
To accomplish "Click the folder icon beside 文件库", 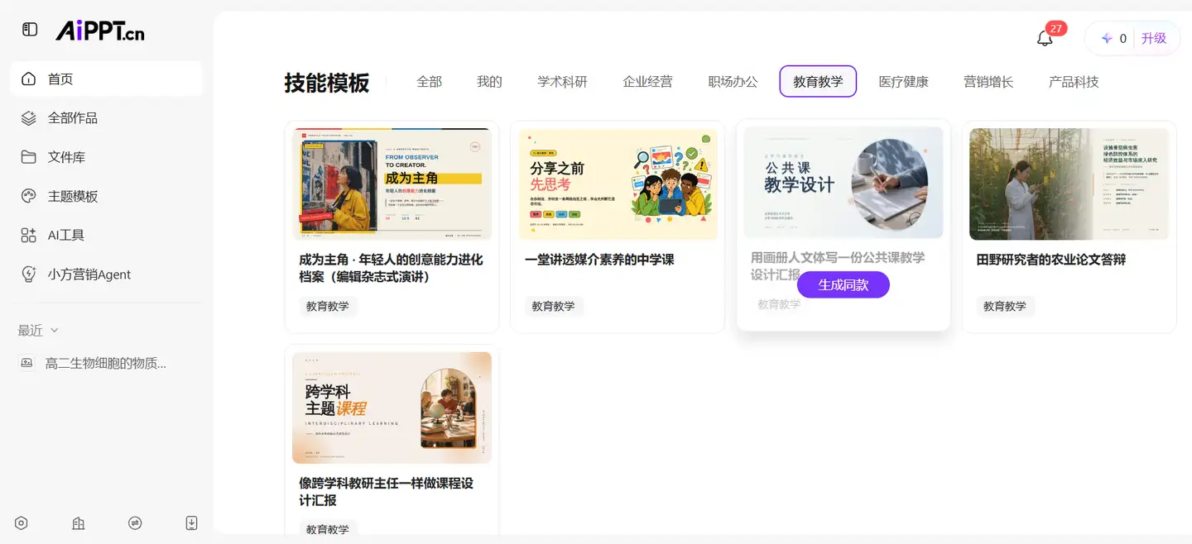I will coord(29,157).
